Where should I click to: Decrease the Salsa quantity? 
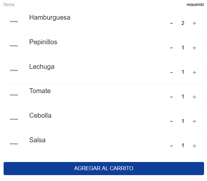pyautogui.click(x=171, y=146)
